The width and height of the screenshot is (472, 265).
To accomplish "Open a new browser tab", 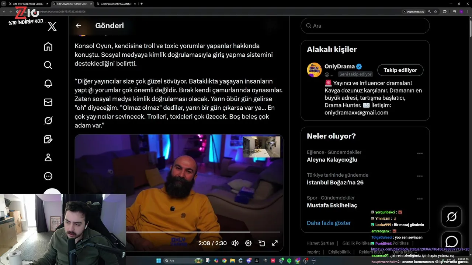I will pos(142,4).
